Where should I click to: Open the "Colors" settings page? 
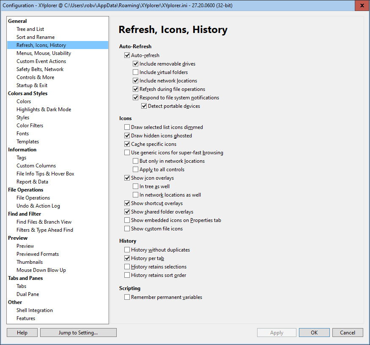[x=23, y=101]
